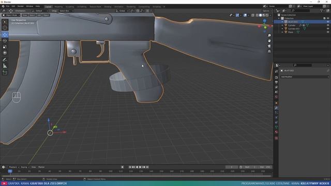Open the Render menu
This screenshot has width=331, height=186.
coord(21,6)
